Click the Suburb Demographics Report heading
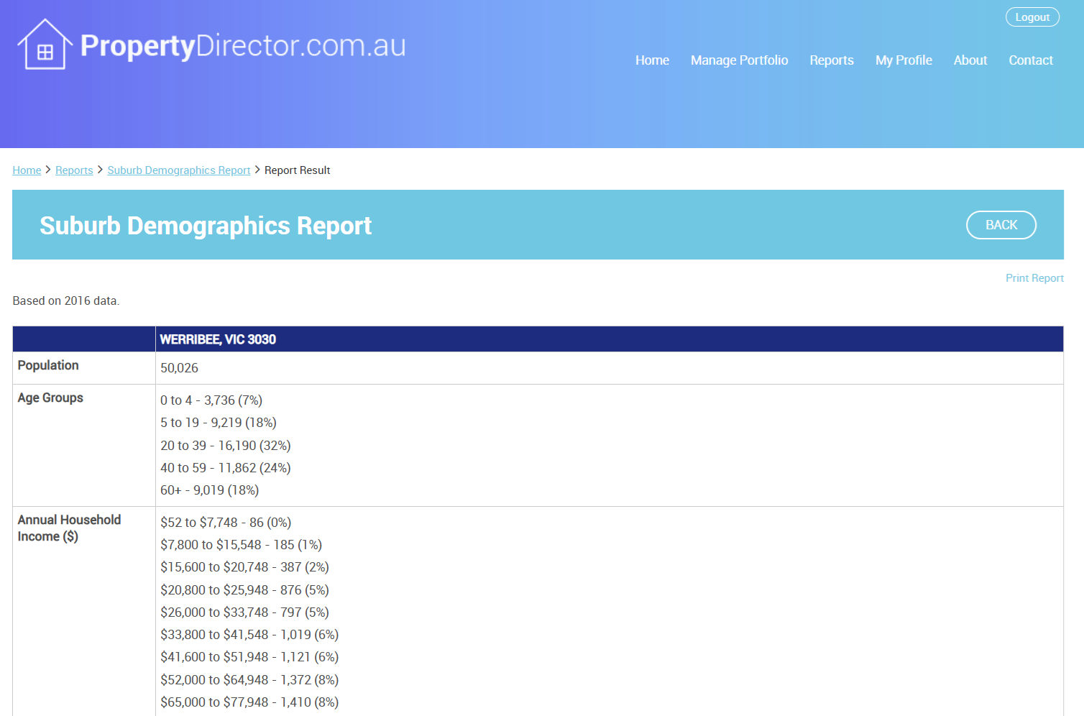 pyautogui.click(x=206, y=226)
